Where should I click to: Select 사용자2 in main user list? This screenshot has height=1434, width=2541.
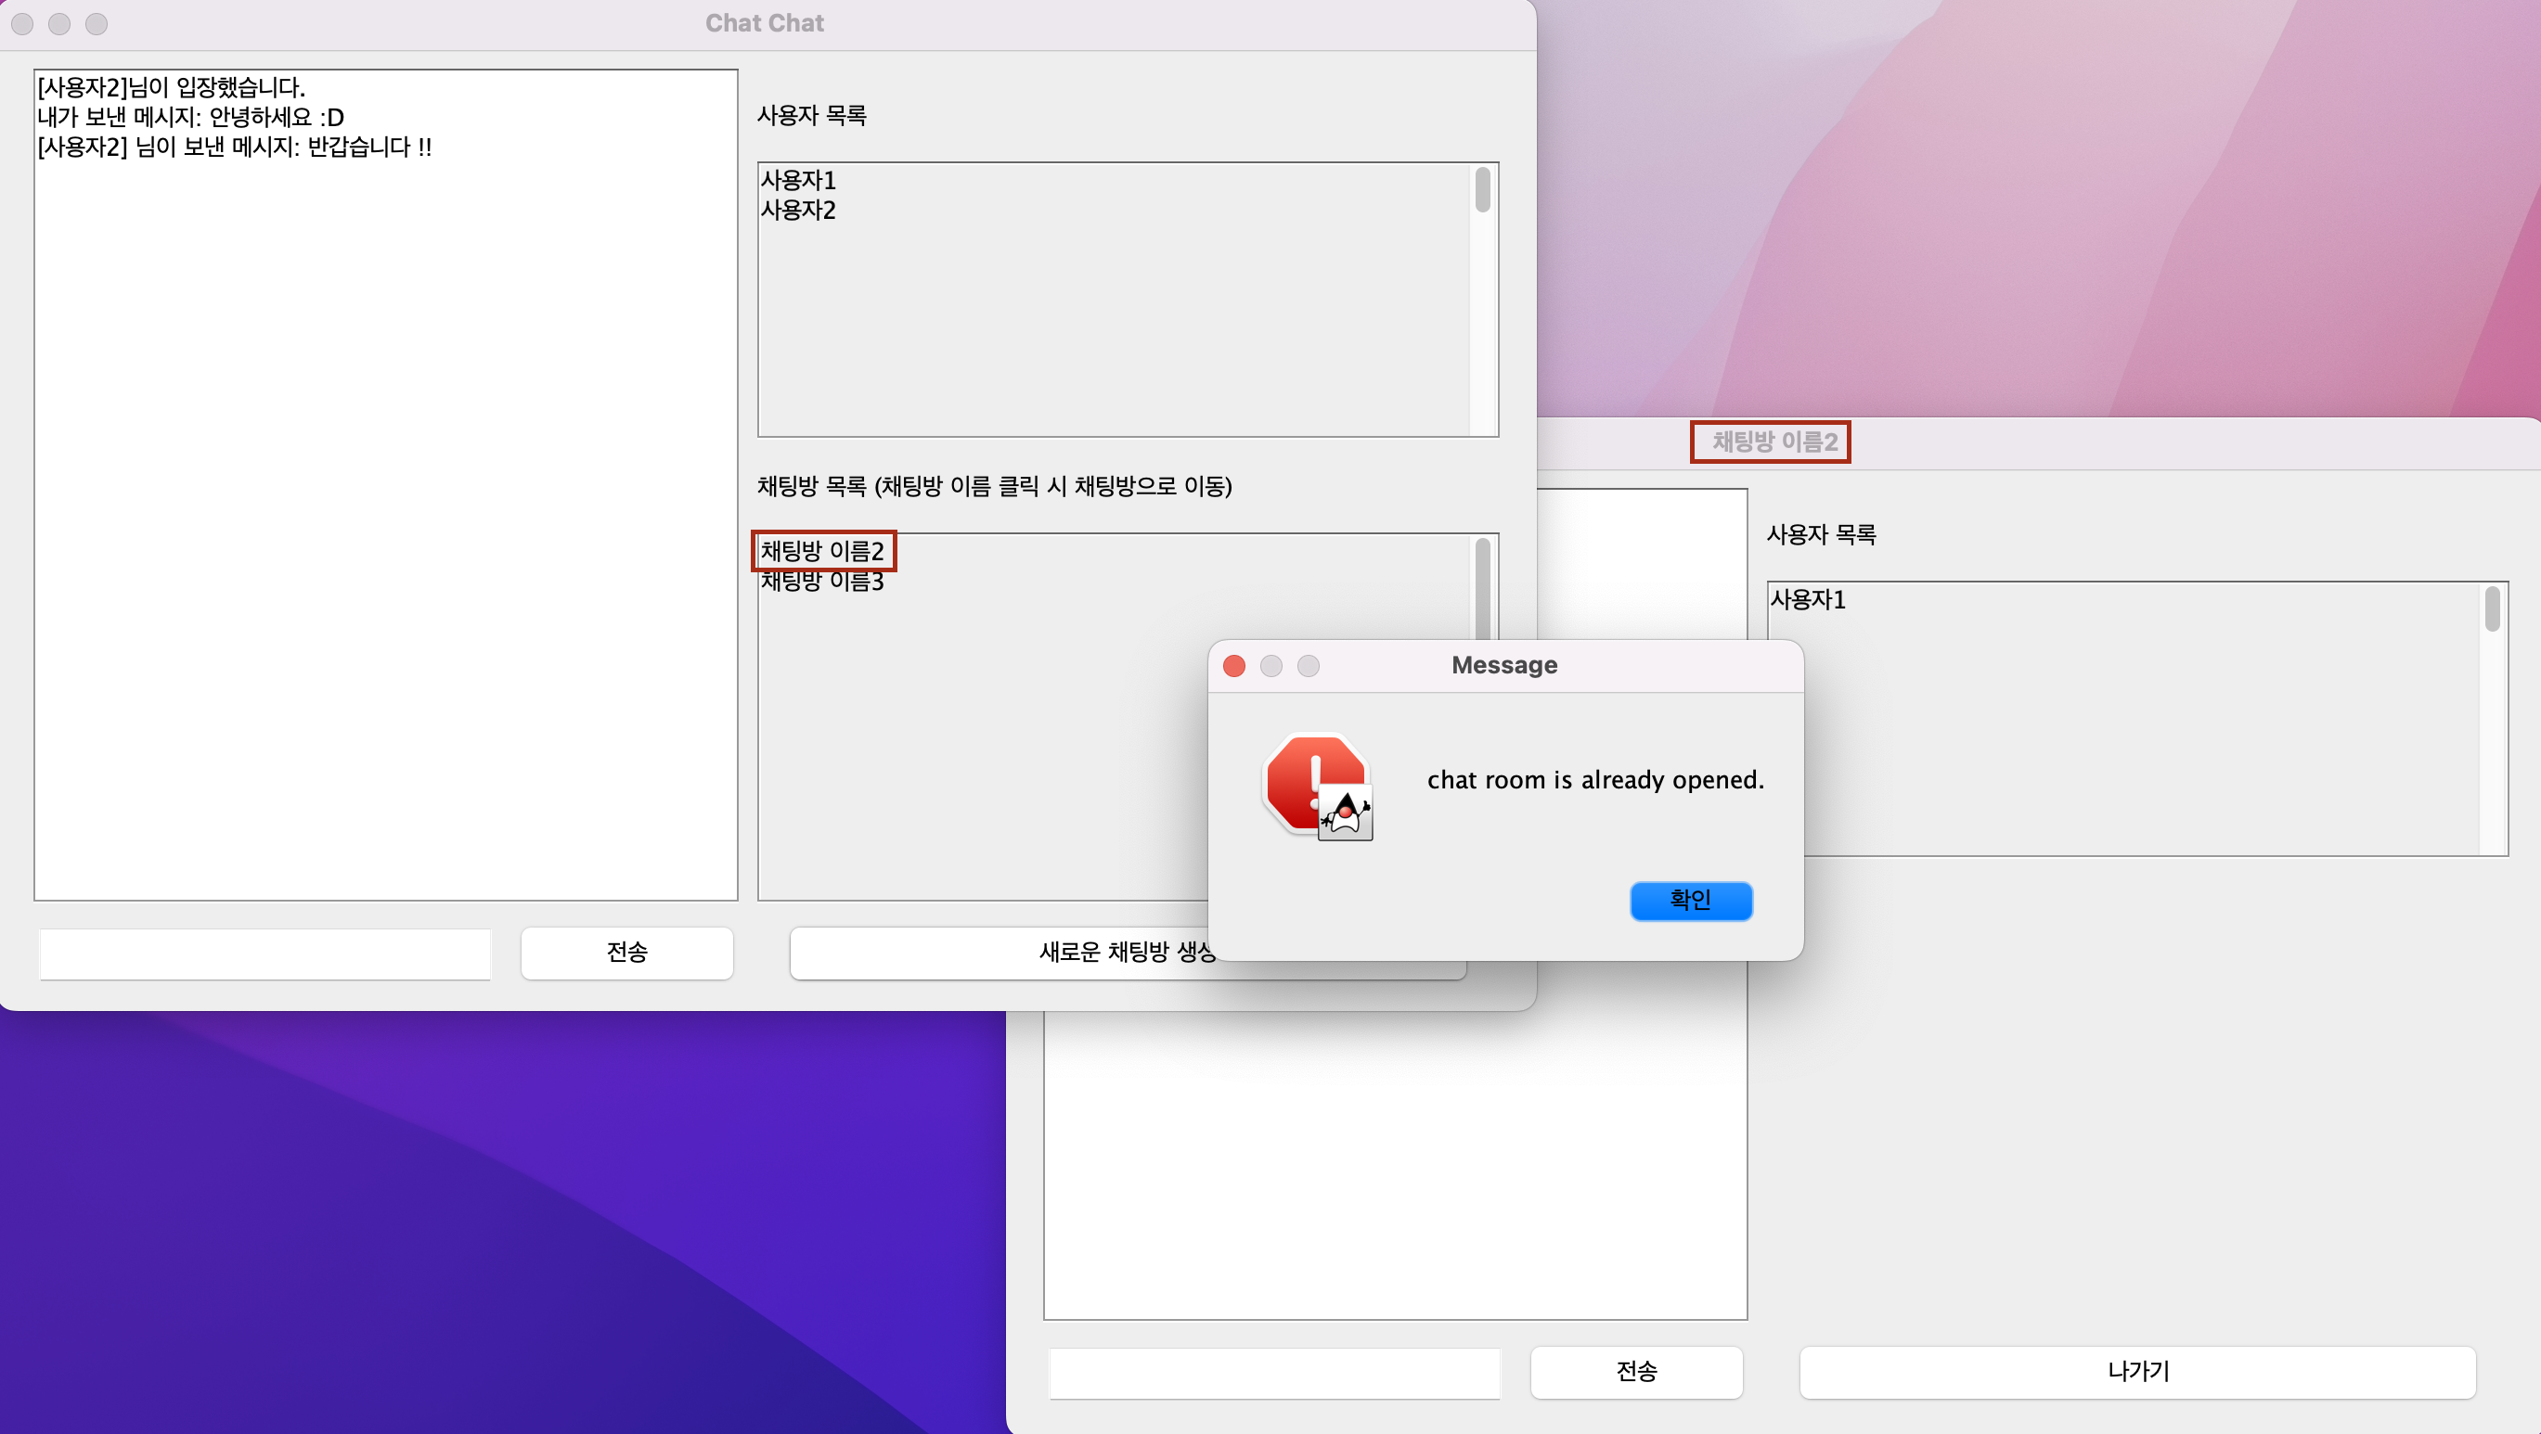[798, 210]
